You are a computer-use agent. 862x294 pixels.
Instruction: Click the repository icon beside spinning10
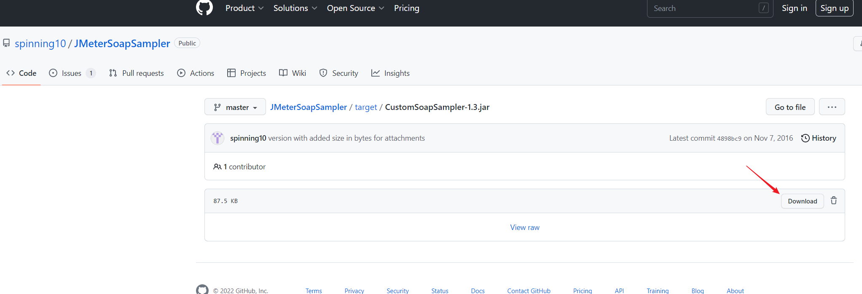tap(6, 43)
